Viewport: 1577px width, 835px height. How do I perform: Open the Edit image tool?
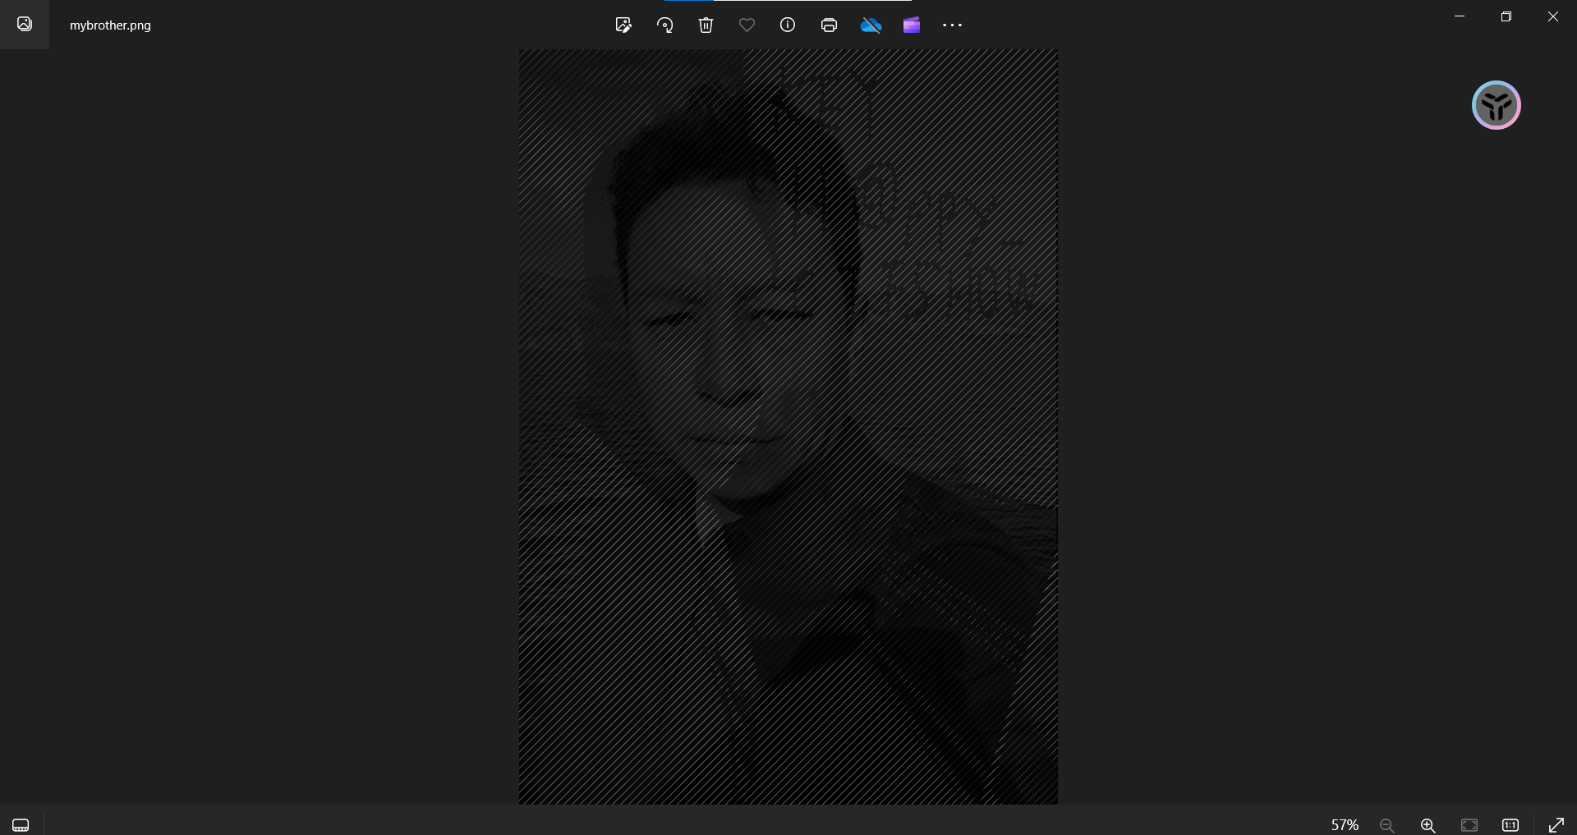[623, 25]
